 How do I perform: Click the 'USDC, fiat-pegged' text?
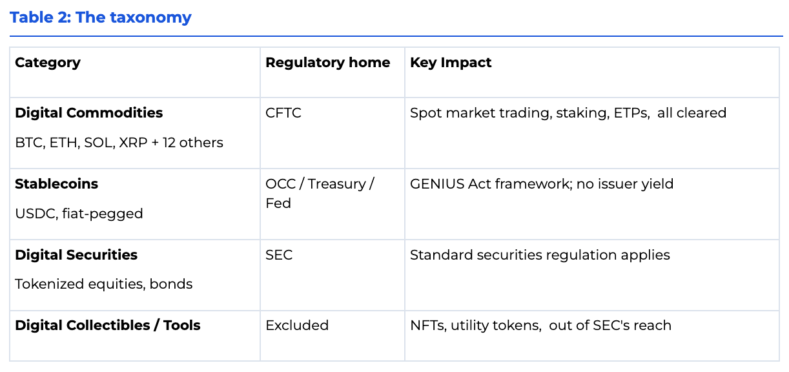(79, 214)
